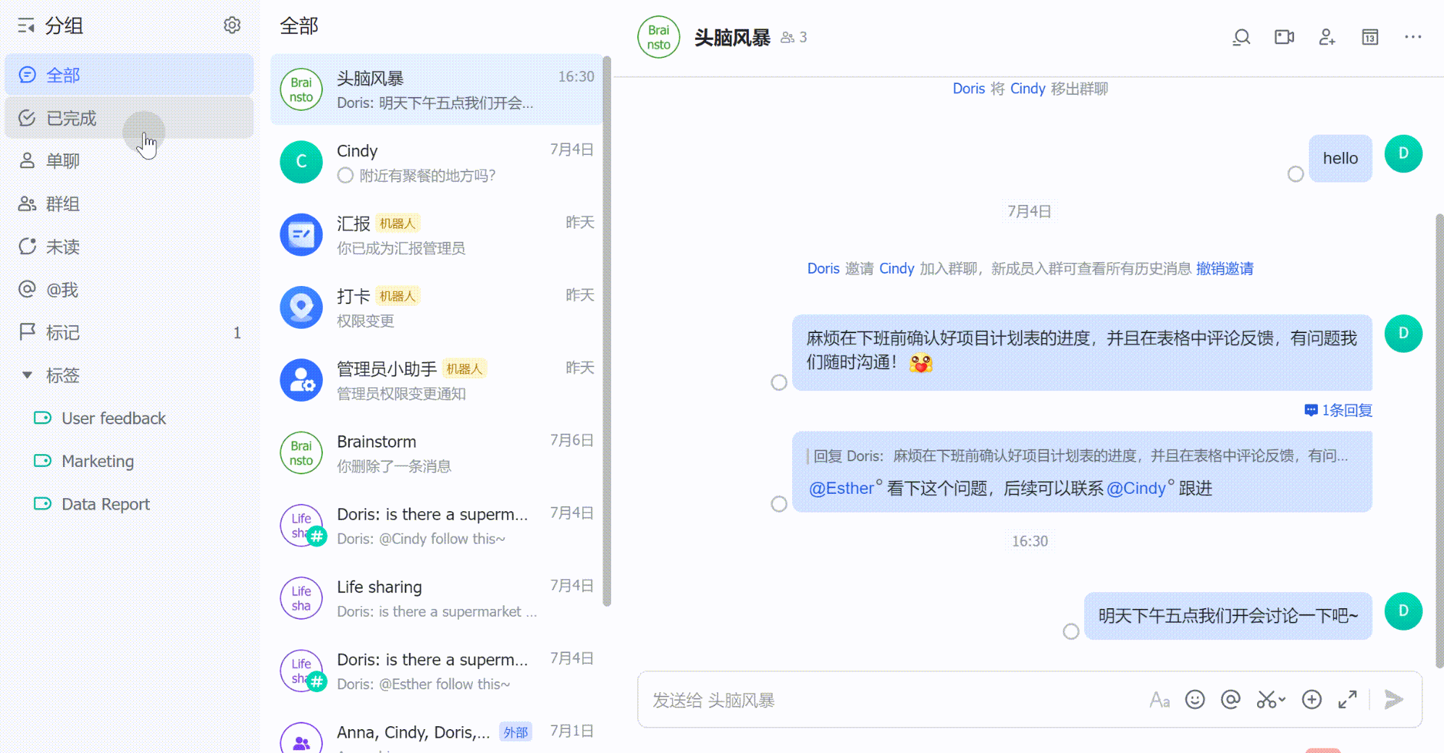Switch to the 已完成 filter
Viewport: 1444px width, 753px height.
click(71, 118)
